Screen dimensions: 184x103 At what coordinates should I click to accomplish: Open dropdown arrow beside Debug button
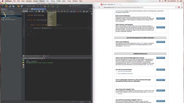(55, 6)
